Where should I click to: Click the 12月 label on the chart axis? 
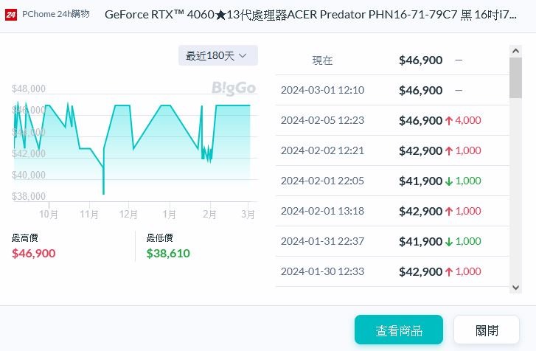(128, 215)
